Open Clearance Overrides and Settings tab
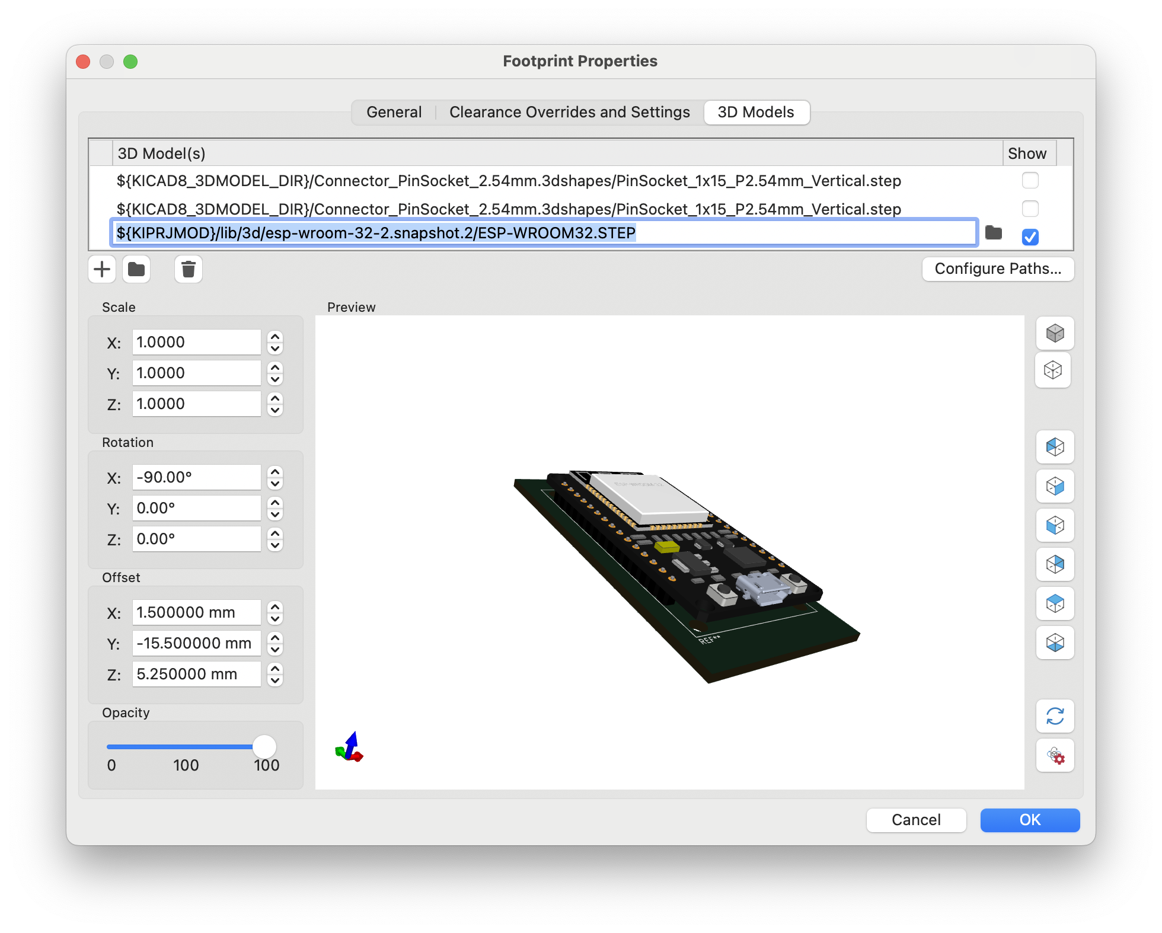This screenshot has width=1162, height=933. [569, 112]
